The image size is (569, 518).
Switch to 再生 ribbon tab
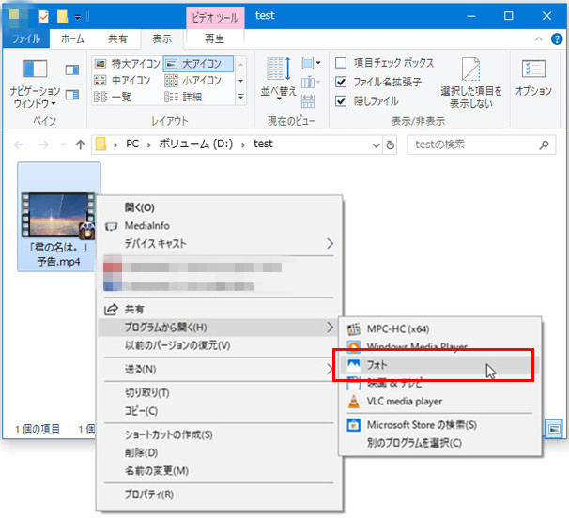(x=214, y=38)
